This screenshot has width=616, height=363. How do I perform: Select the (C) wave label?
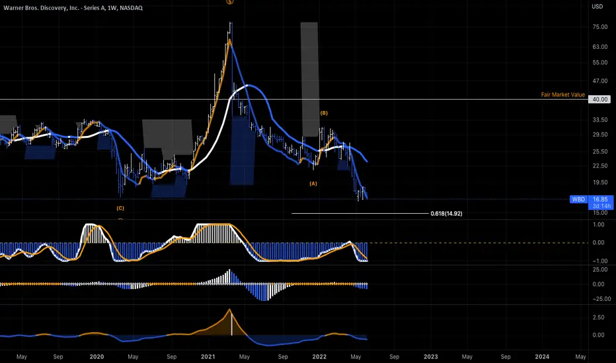[x=120, y=208]
